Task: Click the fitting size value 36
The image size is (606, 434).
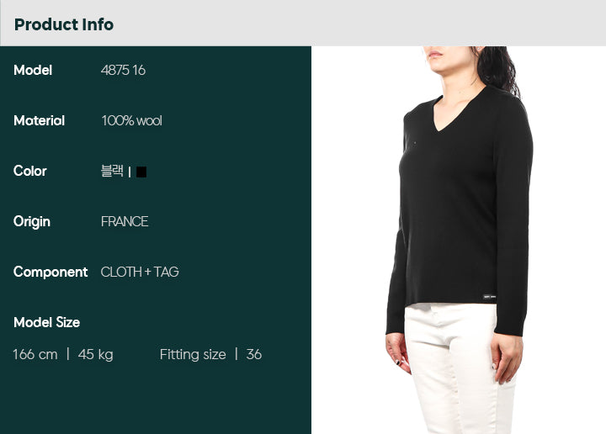Action: click(x=254, y=354)
